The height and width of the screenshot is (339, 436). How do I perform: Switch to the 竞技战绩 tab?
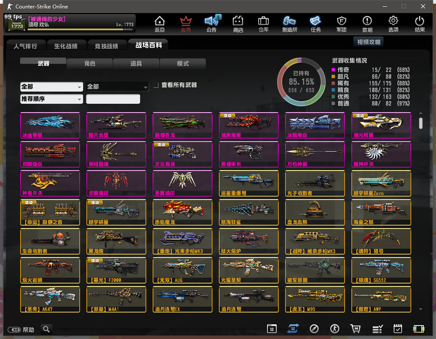click(106, 46)
